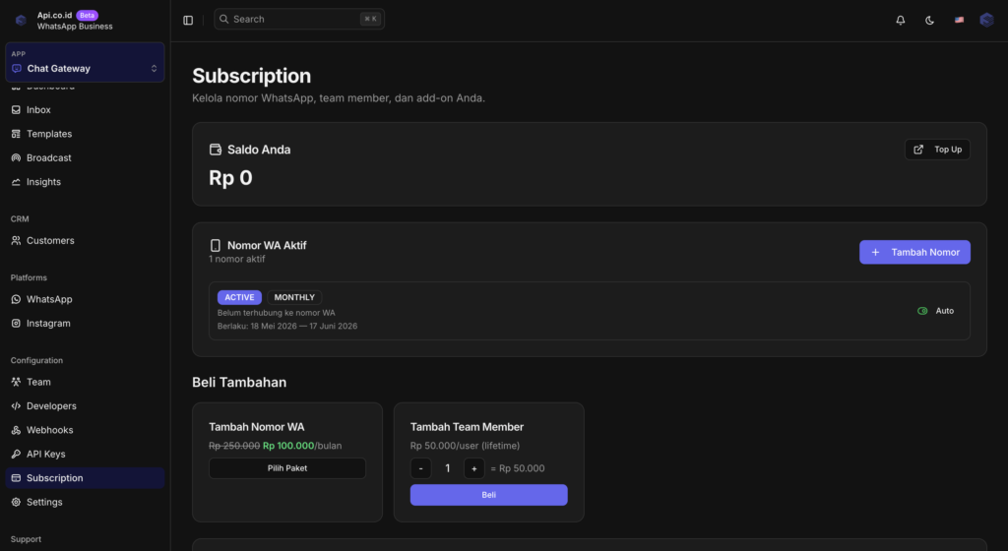
Task: Click the Rp 250.000 crossed-out price
Action: (234, 446)
